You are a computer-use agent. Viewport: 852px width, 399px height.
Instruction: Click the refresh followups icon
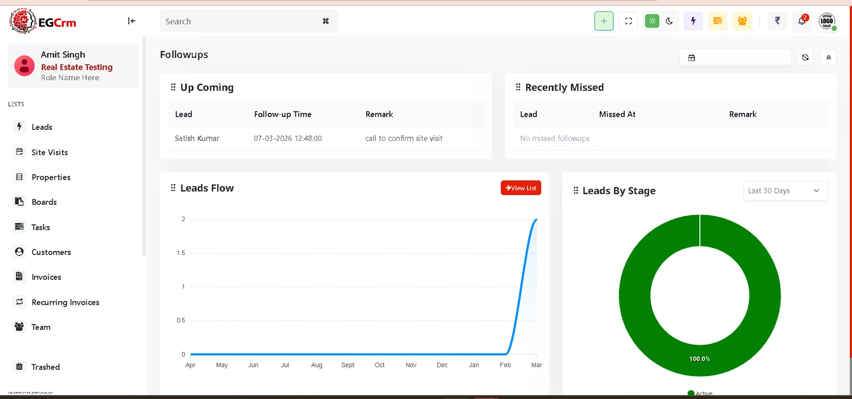click(x=805, y=57)
